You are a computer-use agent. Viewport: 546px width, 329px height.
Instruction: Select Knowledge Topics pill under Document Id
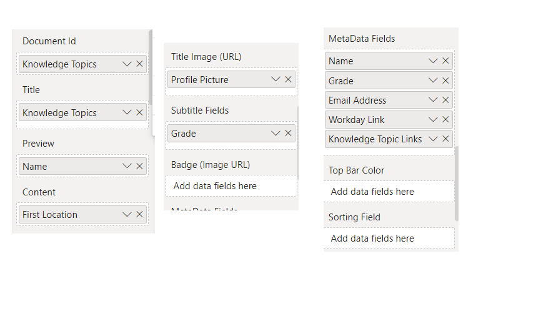coord(82,64)
